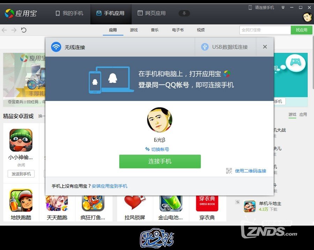314x250 pixels.
Task: Go back with the left arrow
Action: pos(4,30)
